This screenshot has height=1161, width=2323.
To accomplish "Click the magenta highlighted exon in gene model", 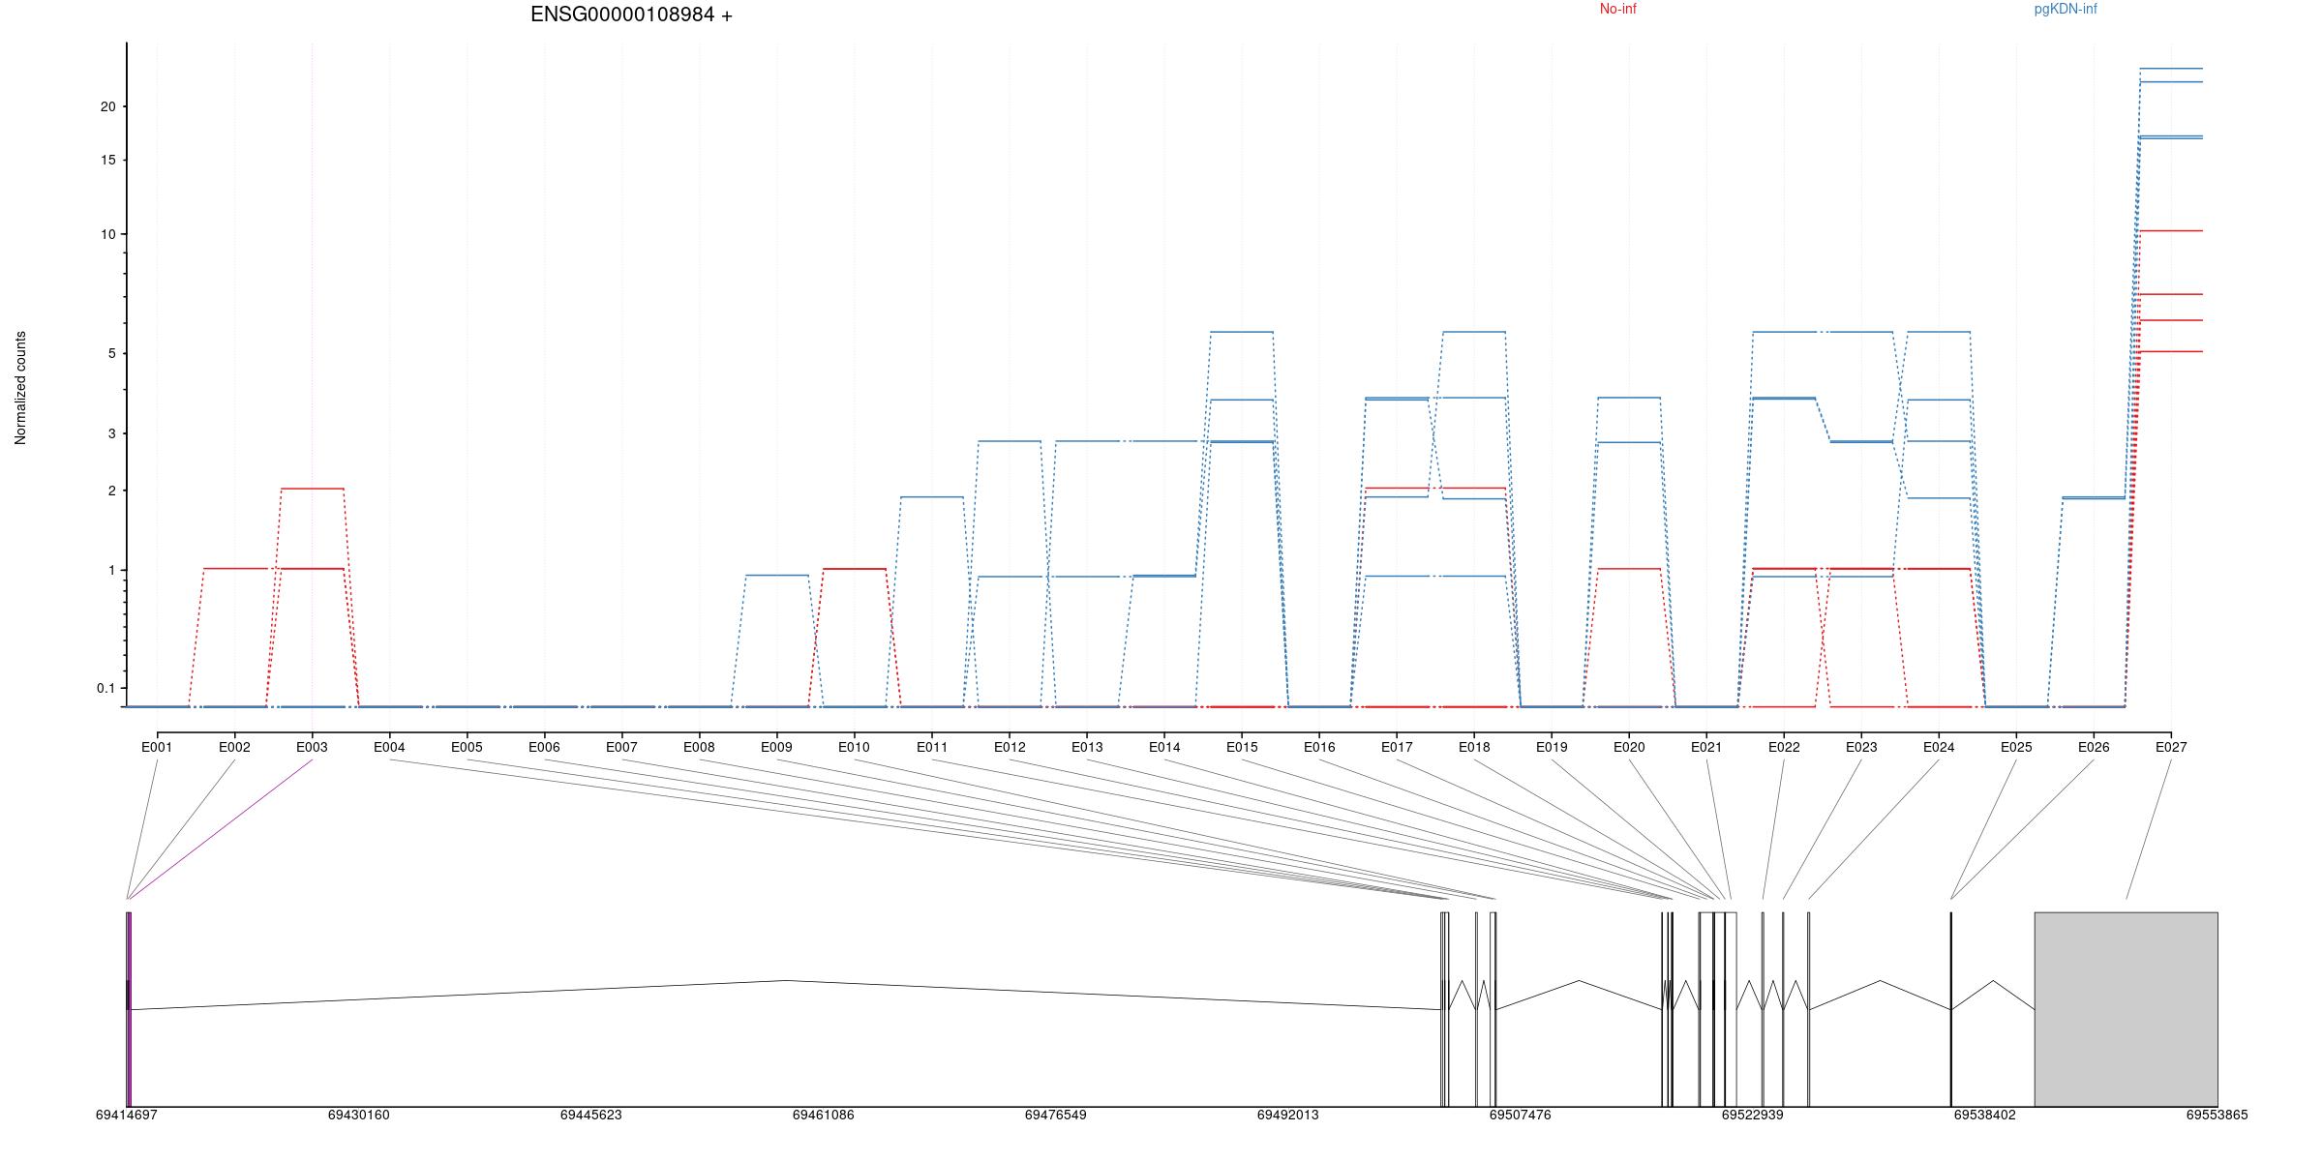I will (130, 1009).
